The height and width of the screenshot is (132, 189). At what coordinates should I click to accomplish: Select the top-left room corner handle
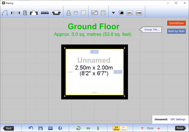coord(65,48)
